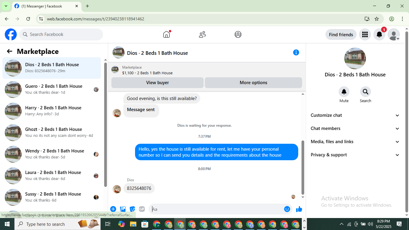Attach a photo using the image icon
This screenshot has width=409, height=230.
click(123, 209)
